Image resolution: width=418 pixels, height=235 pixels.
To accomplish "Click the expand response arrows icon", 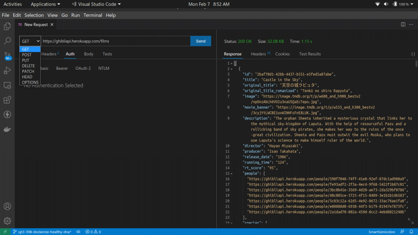I will tap(411, 221).
